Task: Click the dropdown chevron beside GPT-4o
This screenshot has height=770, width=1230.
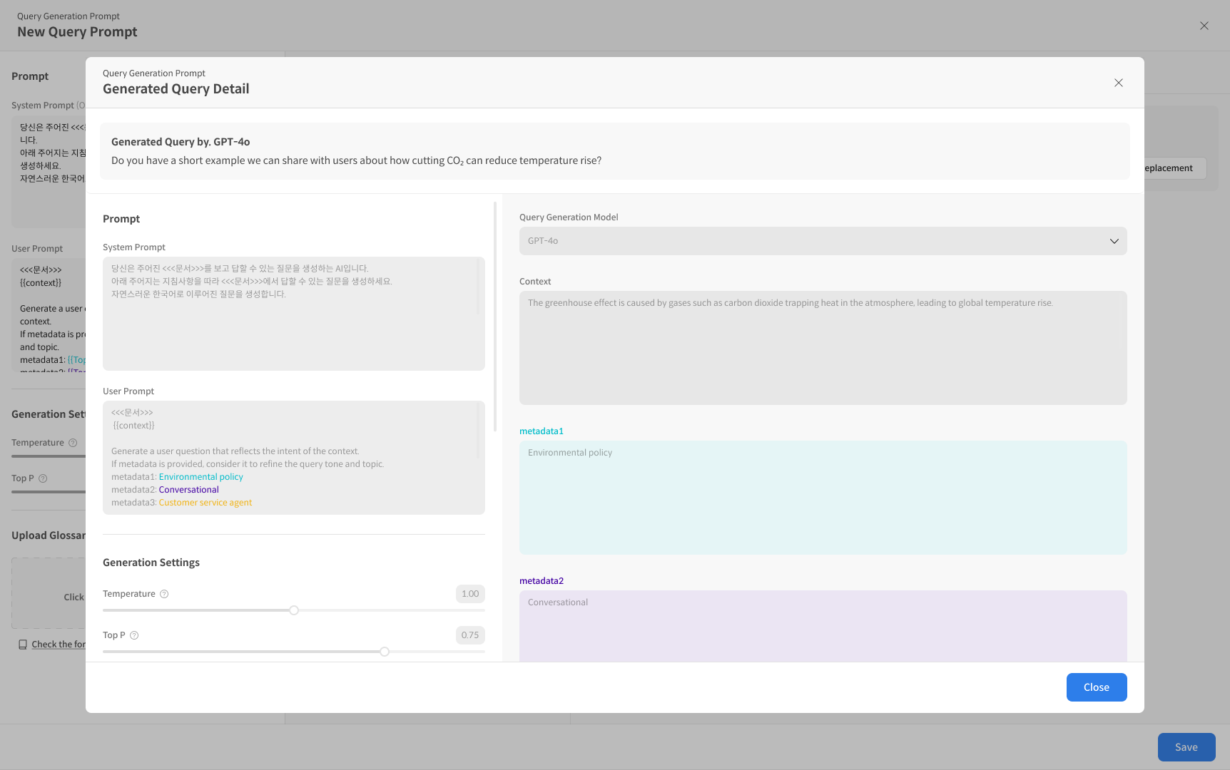Action: tap(1114, 241)
